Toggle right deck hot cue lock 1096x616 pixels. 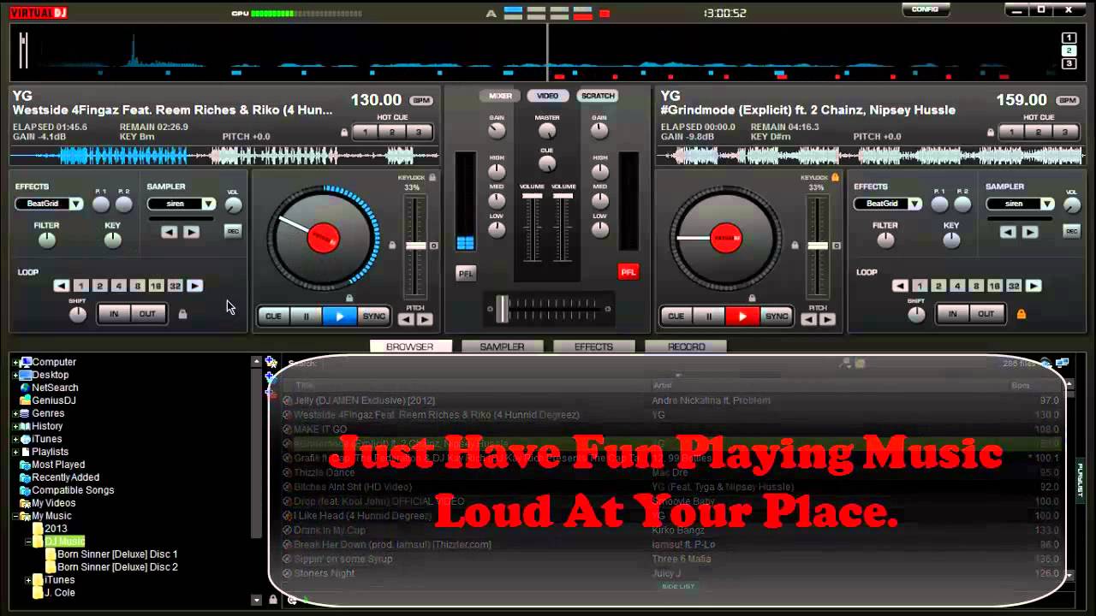pos(991,133)
